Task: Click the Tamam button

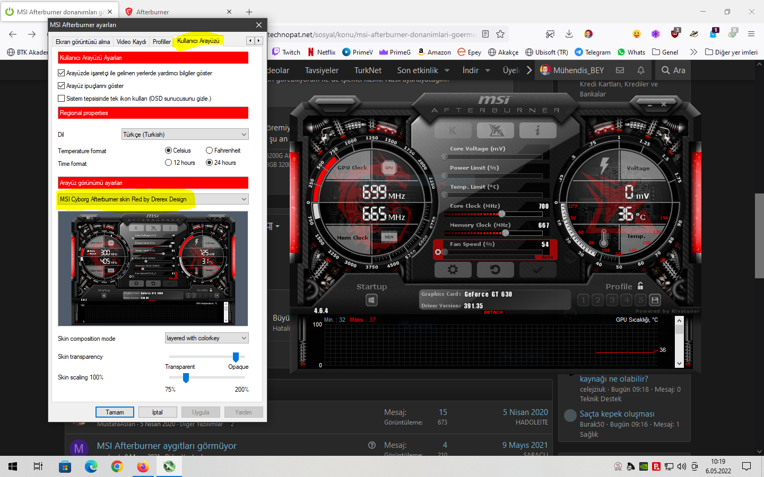Action: pos(115,412)
